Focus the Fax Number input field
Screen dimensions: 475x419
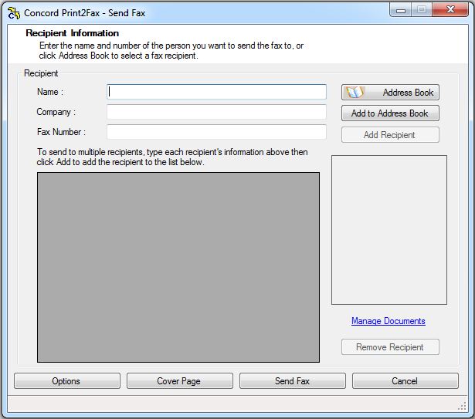pyautogui.click(x=216, y=132)
